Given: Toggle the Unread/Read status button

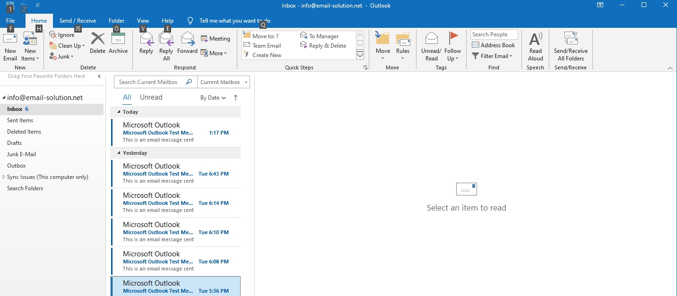Looking at the screenshot, I should pos(431,47).
